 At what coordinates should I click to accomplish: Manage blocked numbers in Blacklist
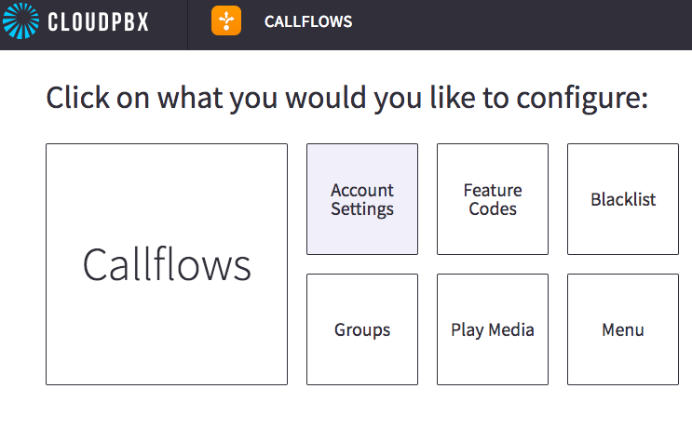623,199
